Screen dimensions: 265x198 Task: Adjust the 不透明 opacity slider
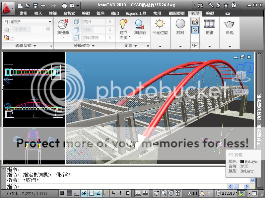tap(28, 29)
